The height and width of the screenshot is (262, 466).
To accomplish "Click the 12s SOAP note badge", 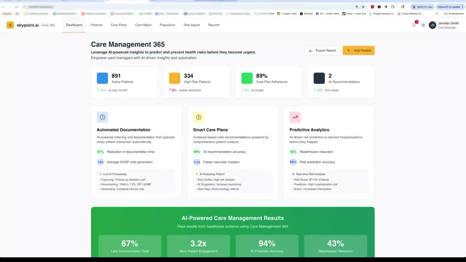I will [100, 162].
